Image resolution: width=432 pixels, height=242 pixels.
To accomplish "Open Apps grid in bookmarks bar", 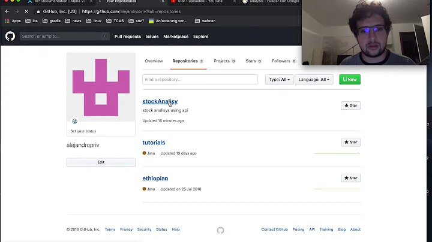I will [x=13, y=21].
